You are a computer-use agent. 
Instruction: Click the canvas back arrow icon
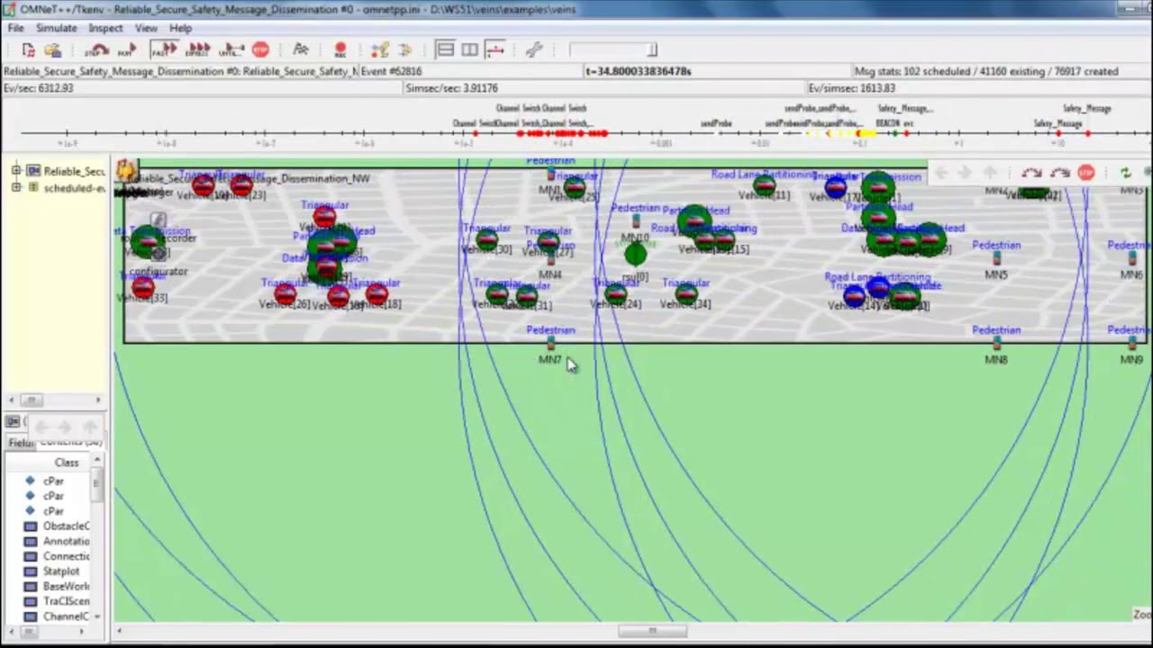(940, 172)
